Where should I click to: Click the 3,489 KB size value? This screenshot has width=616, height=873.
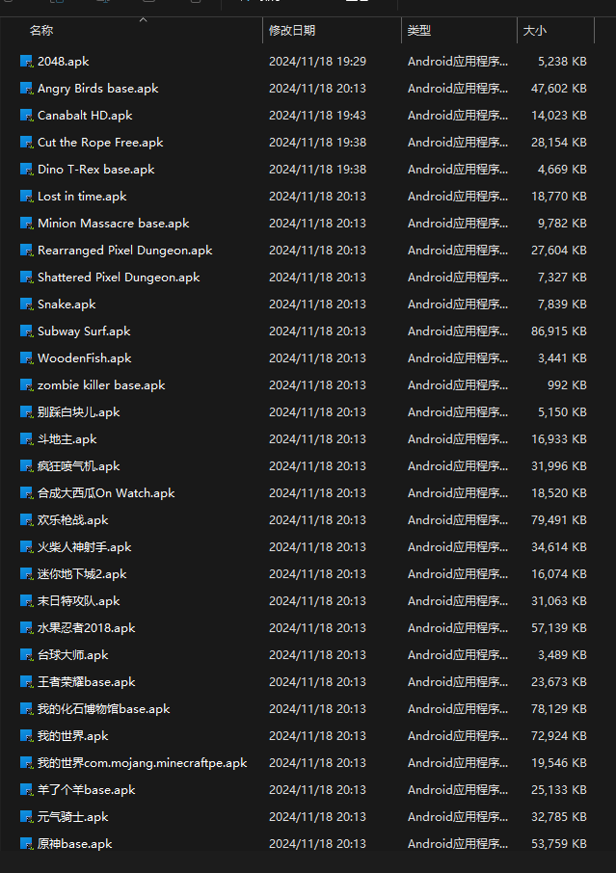pyautogui.click(x=562, y=655)
